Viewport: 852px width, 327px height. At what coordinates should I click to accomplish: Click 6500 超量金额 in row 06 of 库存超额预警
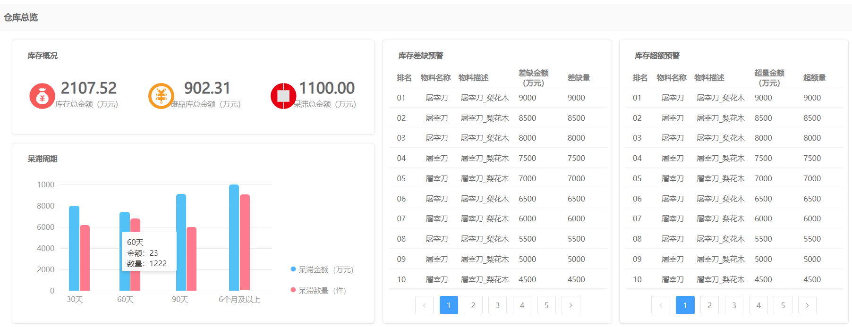pyautogui.click(x=763, y=199)
